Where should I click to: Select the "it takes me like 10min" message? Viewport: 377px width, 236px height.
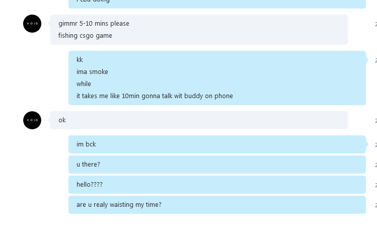(x=155, y=96)
